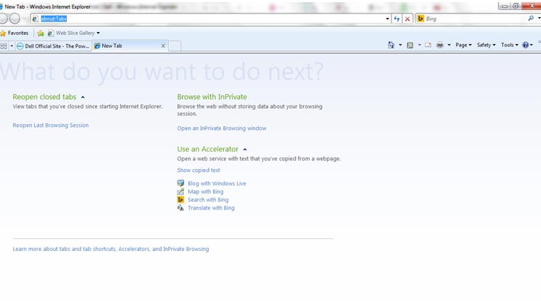This screenshot has height=301, width=541.
Task: Click the Bing logo in search box
Action: (x=421, y=19)
